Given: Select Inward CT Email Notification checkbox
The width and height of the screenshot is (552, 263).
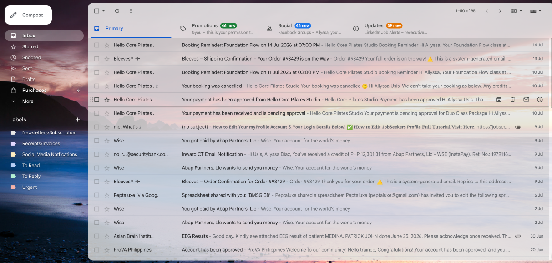Looking at the screenshot, I should tap(96, 154).
